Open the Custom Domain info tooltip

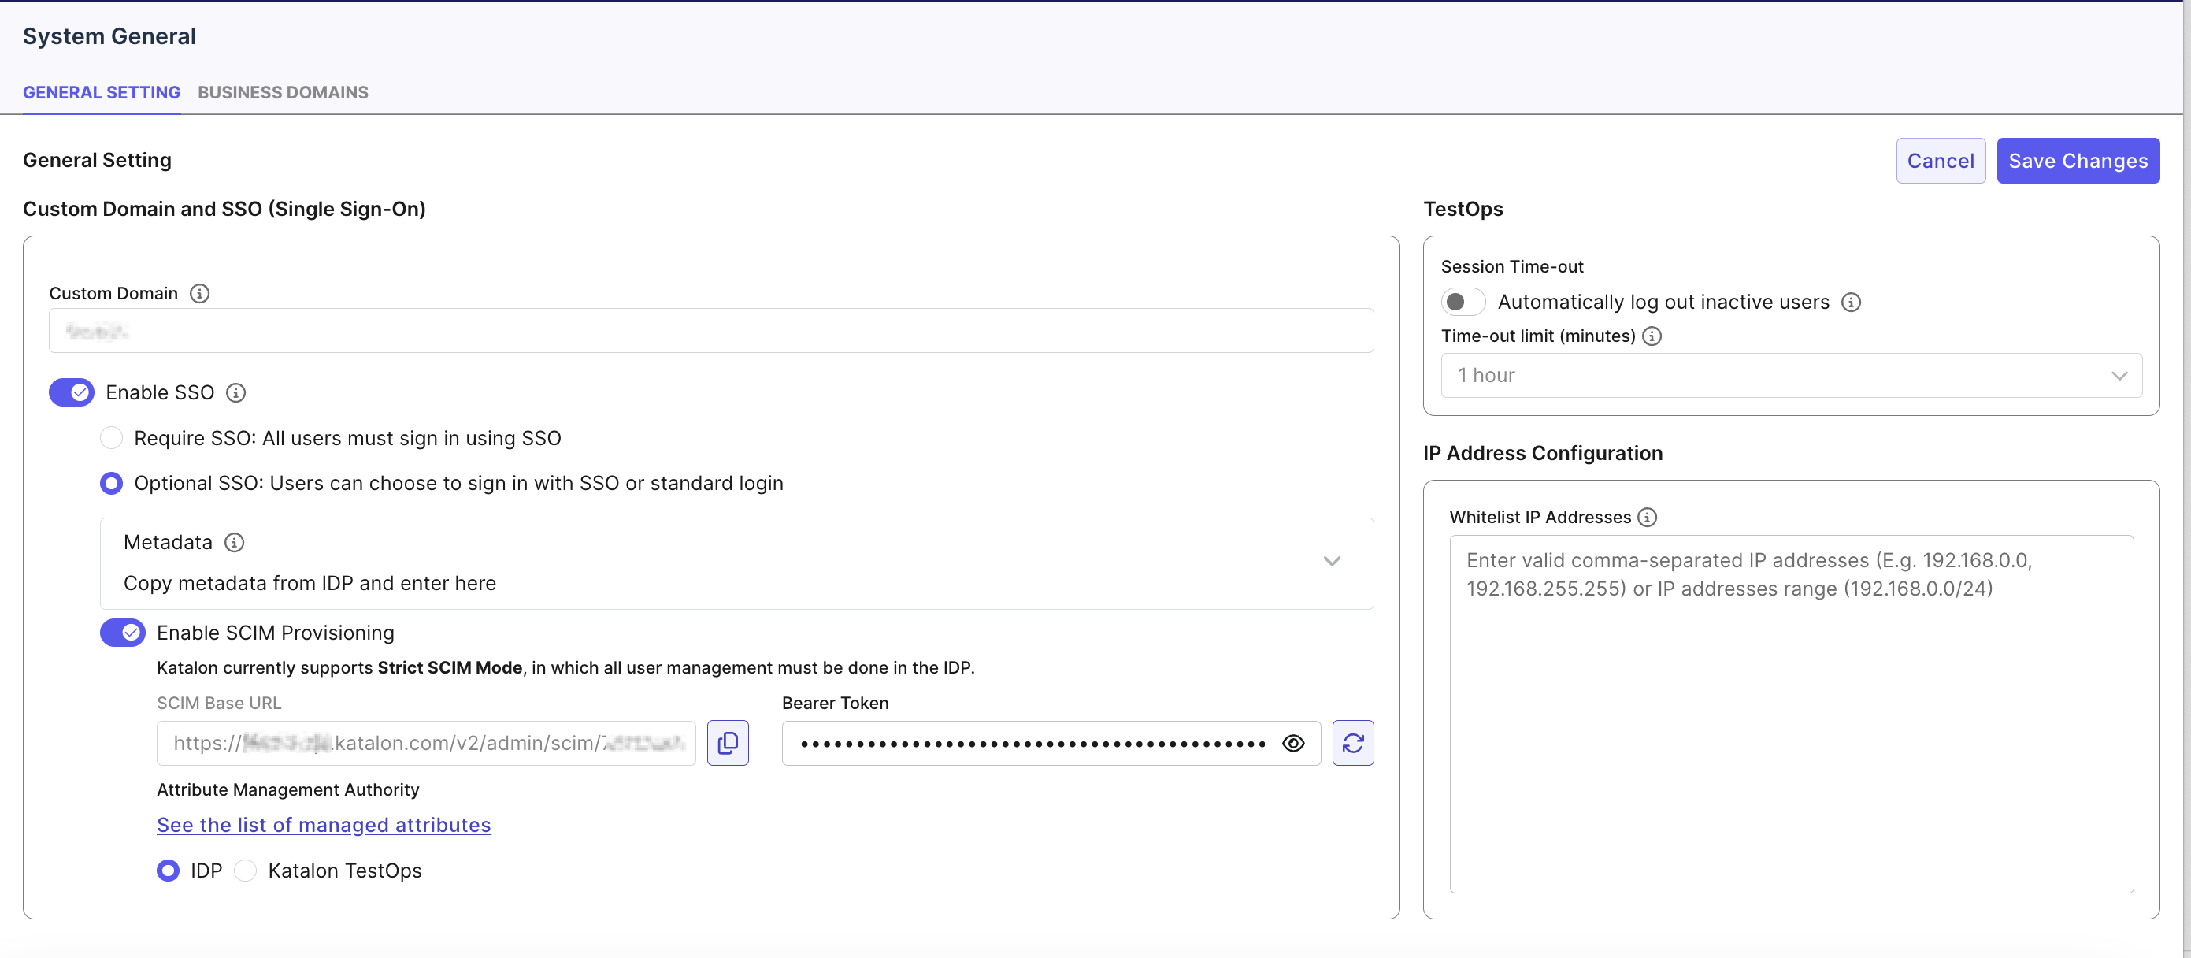click(x=200, y=294)
